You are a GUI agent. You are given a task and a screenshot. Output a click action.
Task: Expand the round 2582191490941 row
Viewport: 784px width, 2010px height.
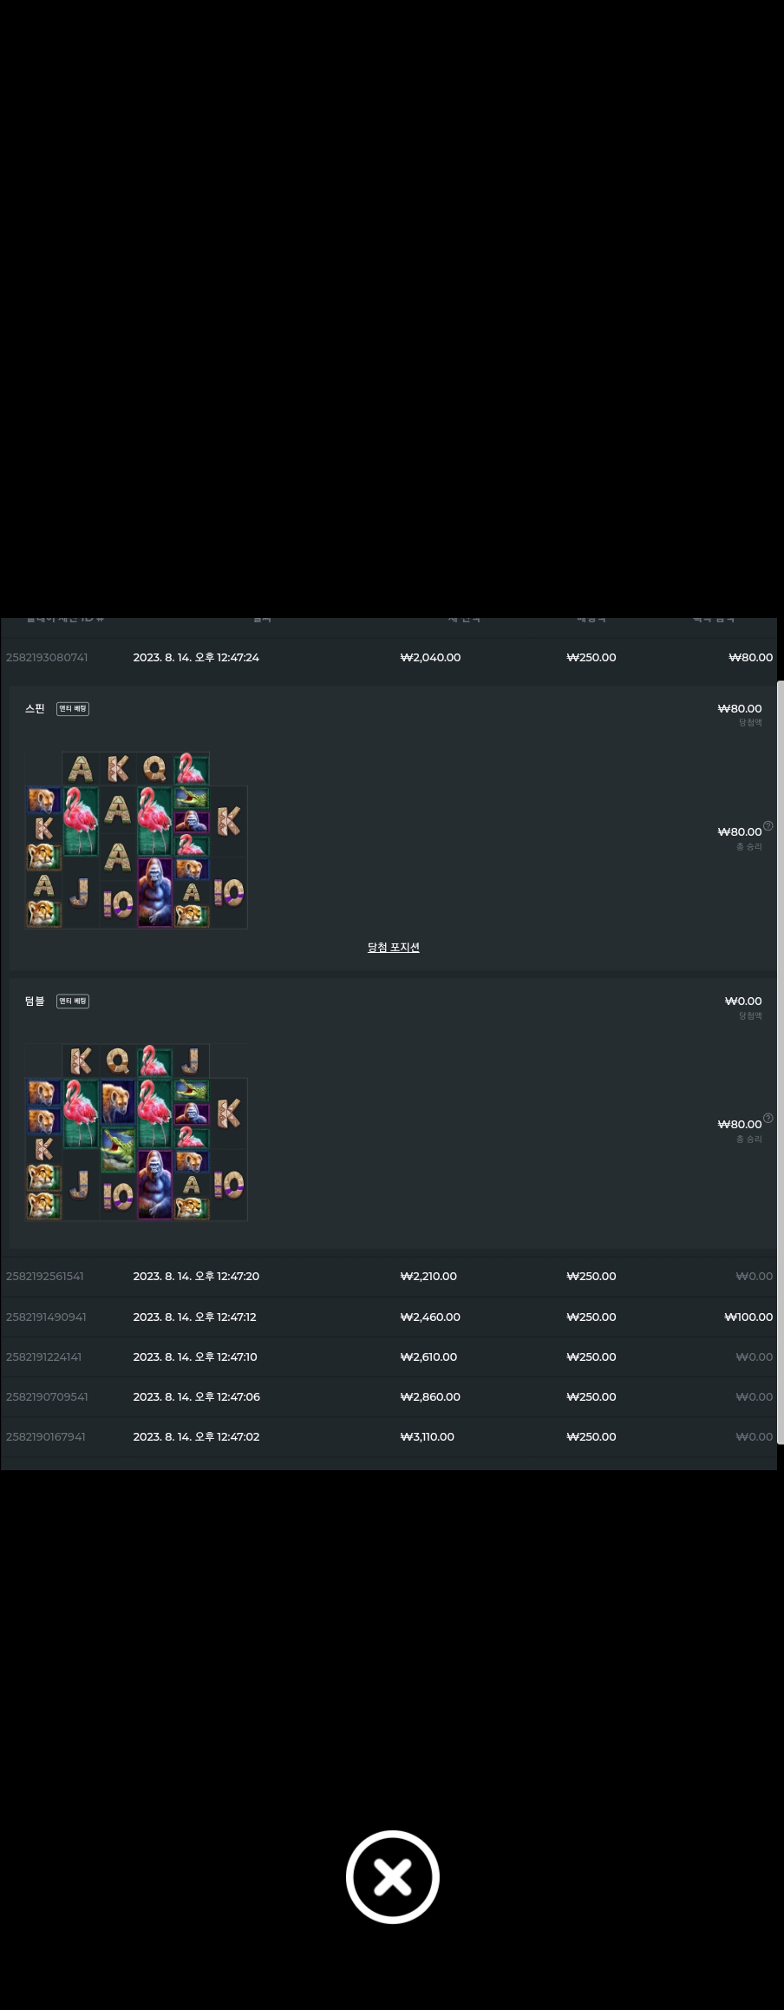[x=389, y=1317]
